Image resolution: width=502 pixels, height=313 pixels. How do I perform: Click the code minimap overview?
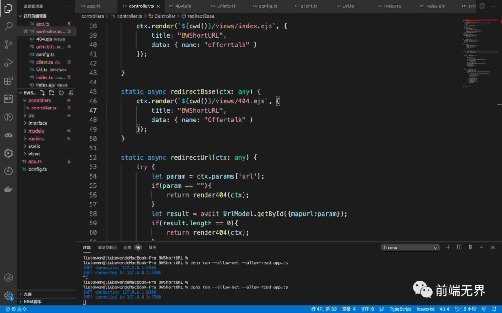pos(480,53)
